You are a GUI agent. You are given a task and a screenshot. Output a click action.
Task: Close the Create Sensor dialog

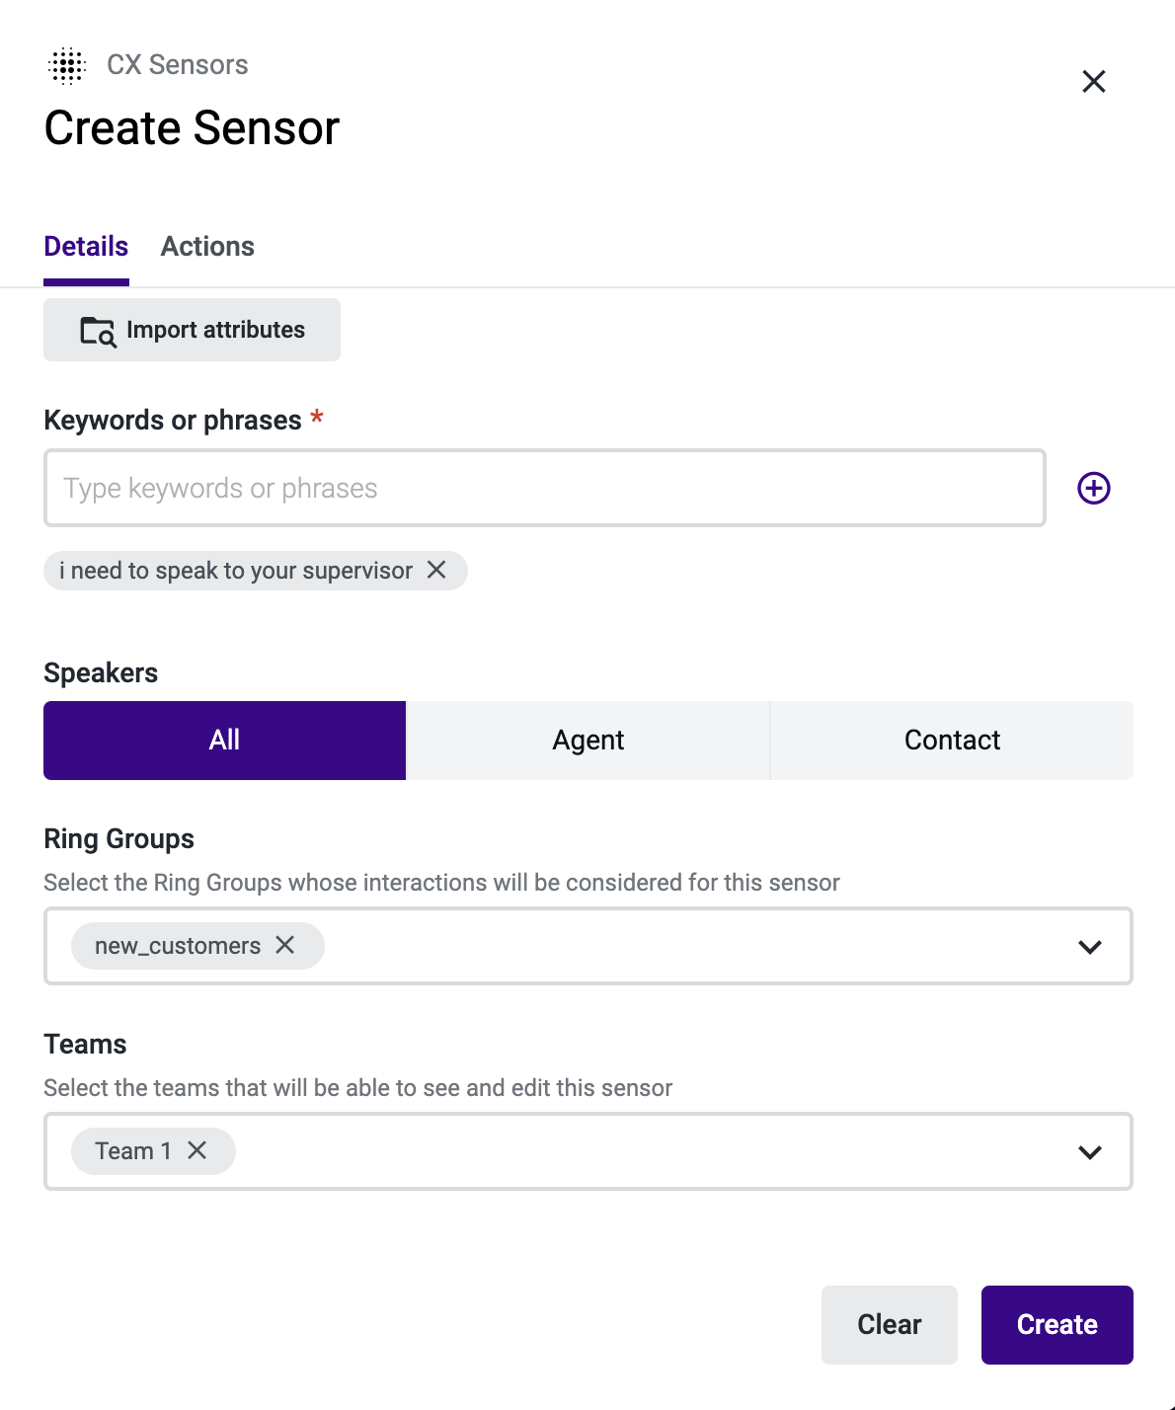point(1094,81)
